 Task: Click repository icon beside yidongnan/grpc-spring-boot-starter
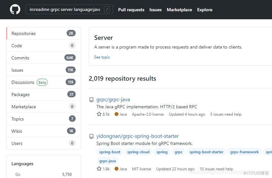click(x=91, y=137)
